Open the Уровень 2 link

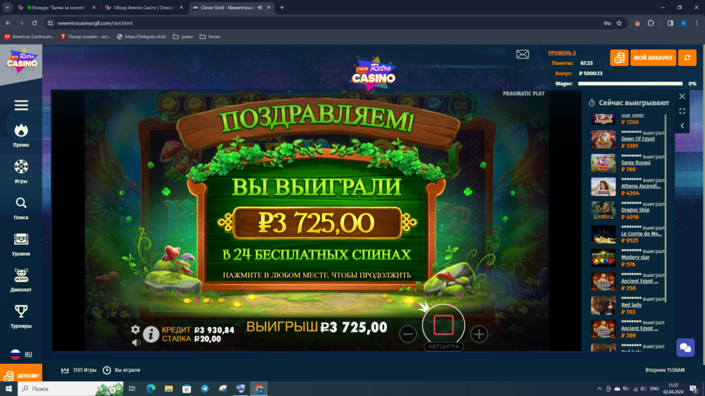pyautogui.click(x=562, y=53)
